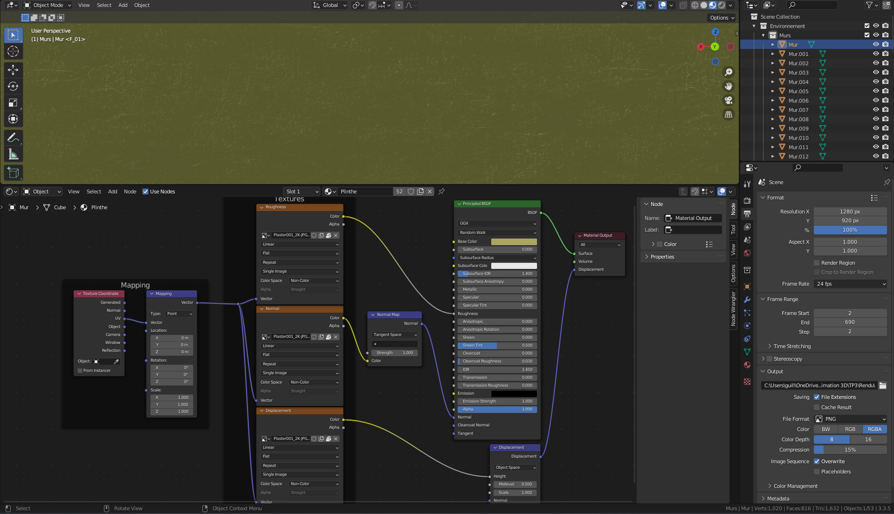Disable the Use Nodes checkbox
Image resolution: width=894 pixels, height=514 pixels.
pos(145,192)
